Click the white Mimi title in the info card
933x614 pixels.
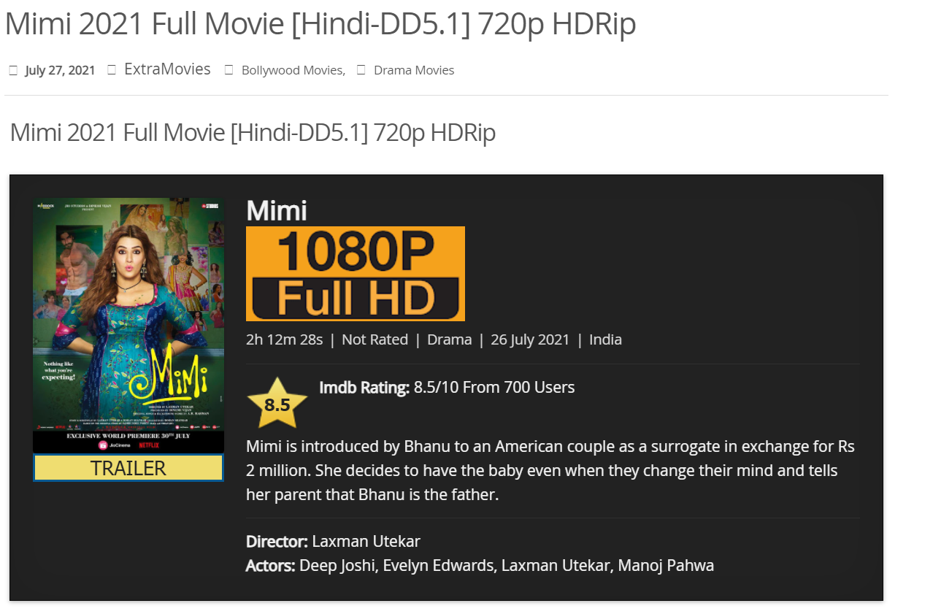(x=277, y=210)
